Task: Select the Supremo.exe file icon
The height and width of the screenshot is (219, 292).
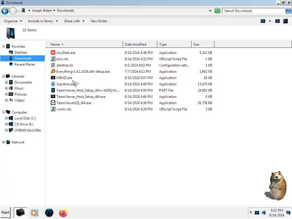Action: 53,84
